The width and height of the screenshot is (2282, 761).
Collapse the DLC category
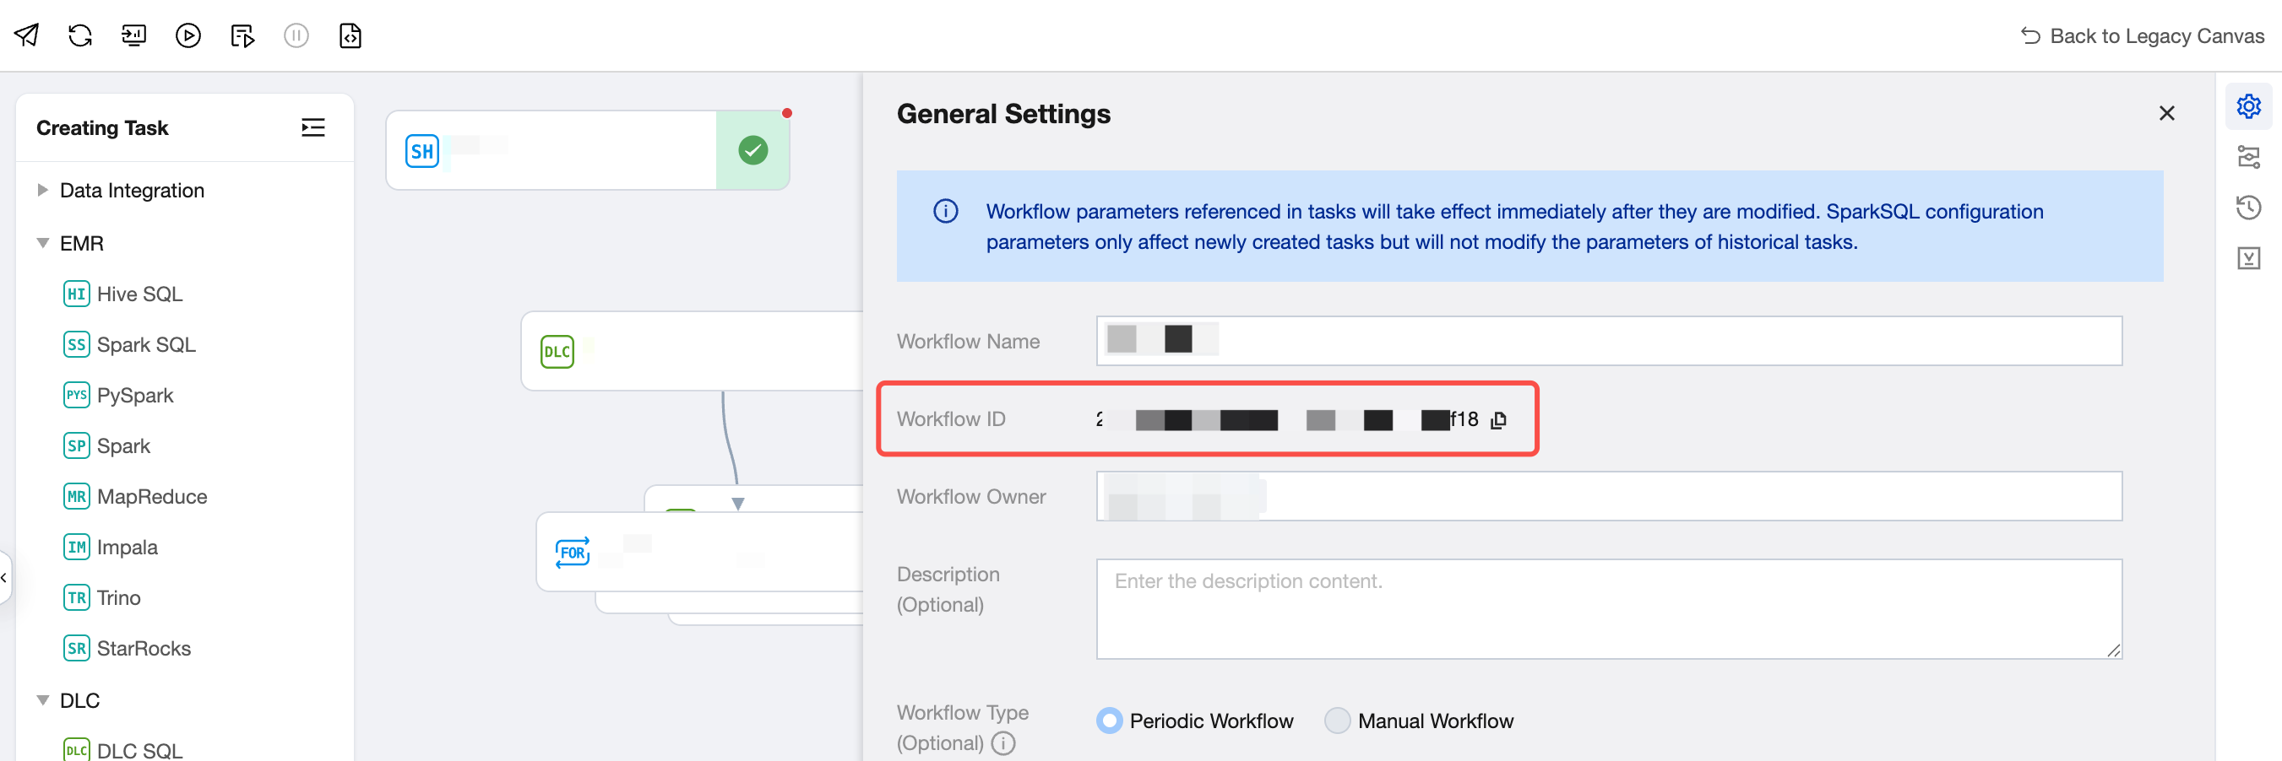(42, 700)
